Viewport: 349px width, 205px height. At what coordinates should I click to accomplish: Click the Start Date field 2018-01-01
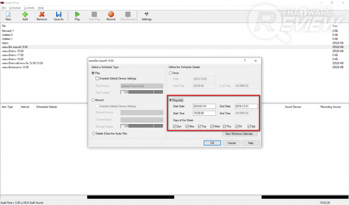(204, 106)
